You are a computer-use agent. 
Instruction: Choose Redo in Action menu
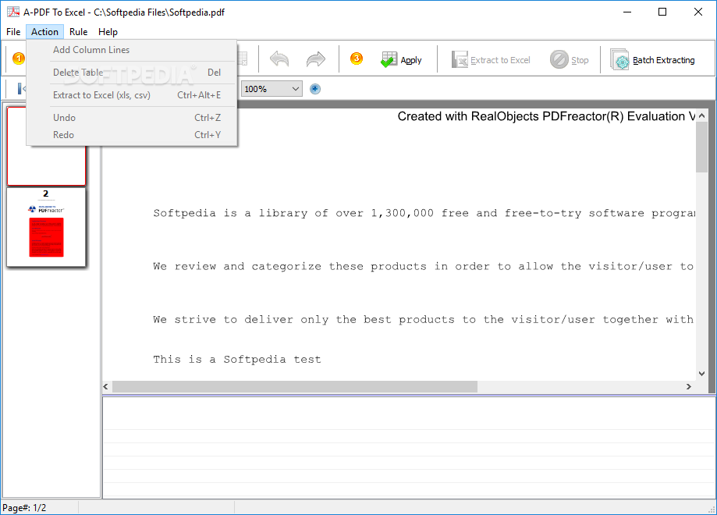click(131, 135)
